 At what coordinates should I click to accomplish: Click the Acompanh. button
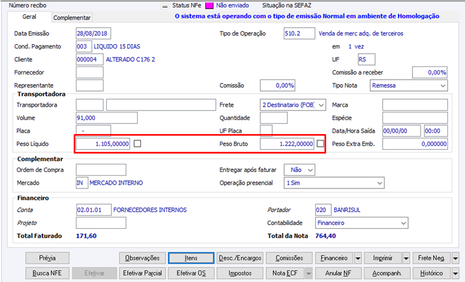pyautogui.click(x=387, y=273)
